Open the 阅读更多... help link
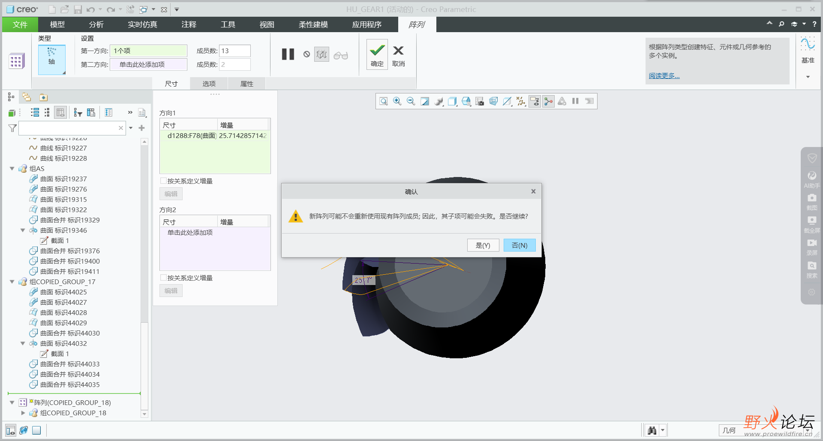Screen dimensions: 823x441 664,75
